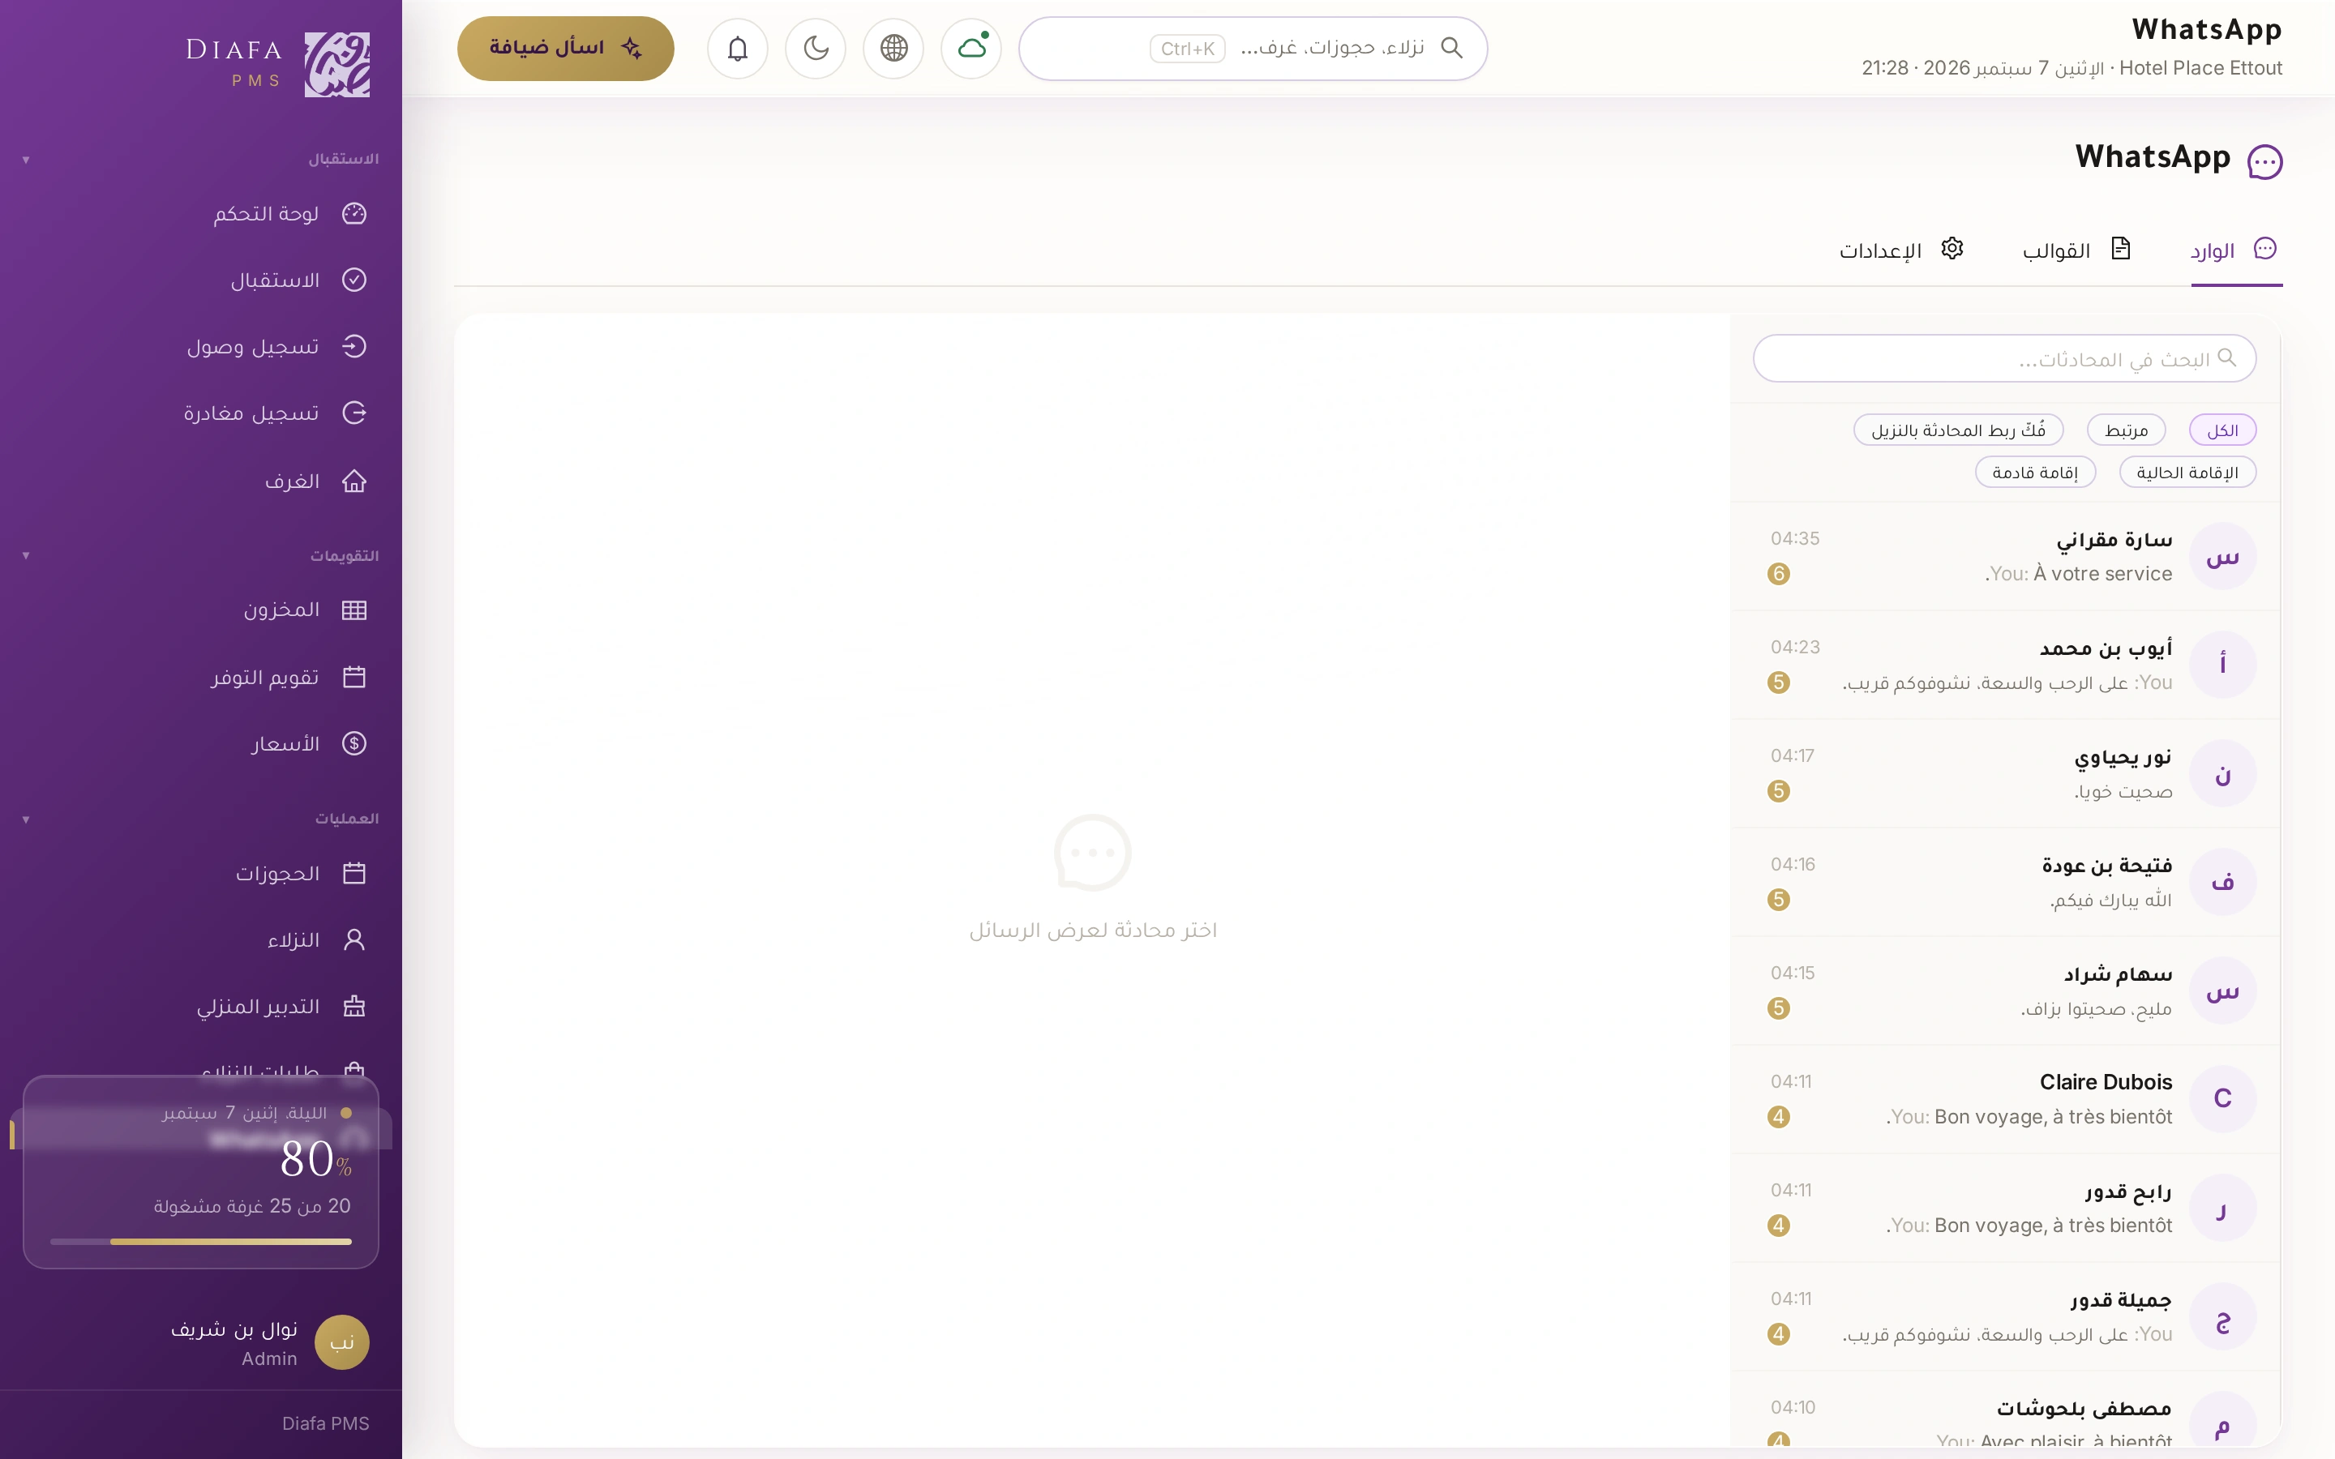Click سارة مقراني avatar circle
Screen dimensions: 2335x1459
[x=2222, y=557]
